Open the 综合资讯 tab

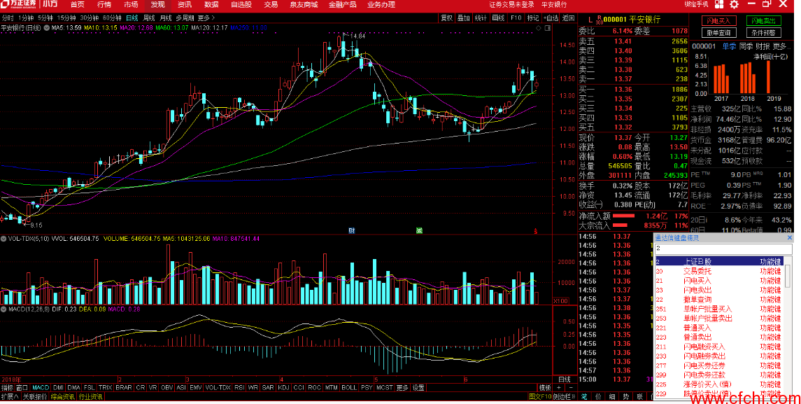point(62,397)
